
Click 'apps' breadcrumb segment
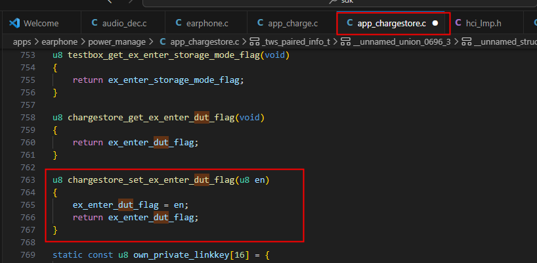tap(22, 42)
